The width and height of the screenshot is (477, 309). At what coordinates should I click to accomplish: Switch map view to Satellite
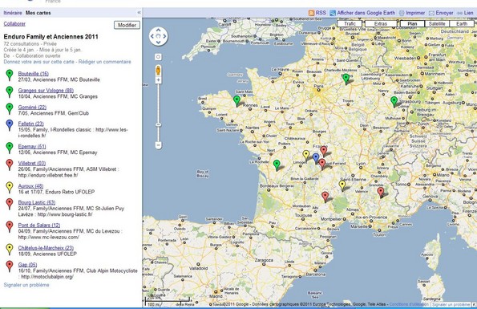coord(437,23)
